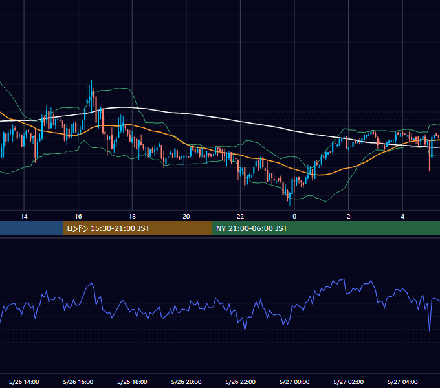440x388 pixels.
Task: Click the 22 hour axis label
Action: tap(241, 217)
